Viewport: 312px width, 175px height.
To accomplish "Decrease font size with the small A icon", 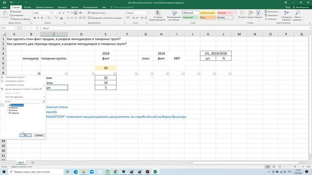I will tap(63, 13).
